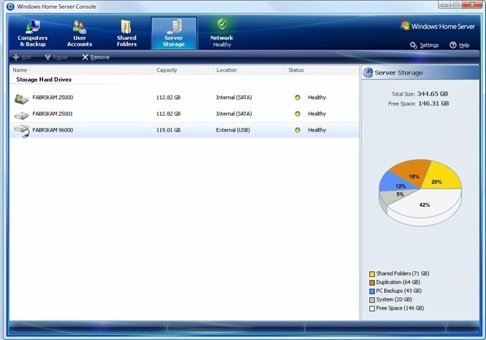Click the Add drive toolbar button
The image size is (486, 340).
pyautogui.click(x=22, y=58)
